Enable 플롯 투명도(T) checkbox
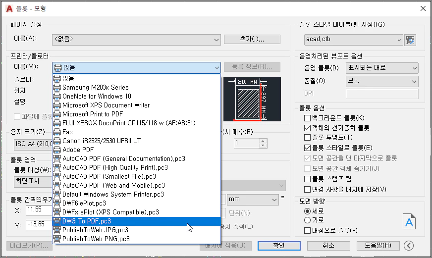Viewport: 432px width, 258px height. pos(307,137)
